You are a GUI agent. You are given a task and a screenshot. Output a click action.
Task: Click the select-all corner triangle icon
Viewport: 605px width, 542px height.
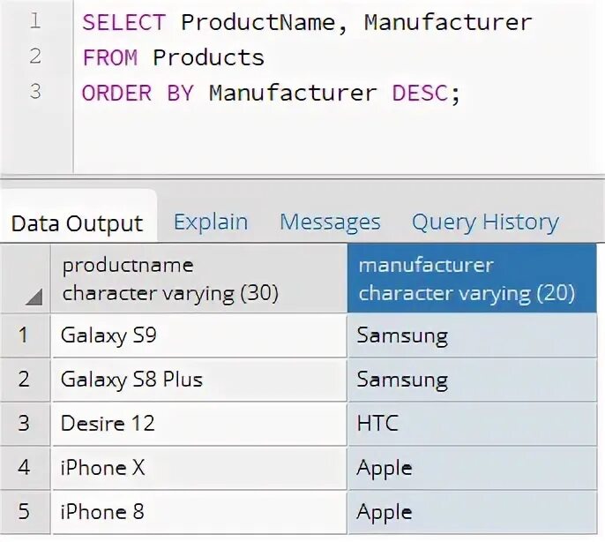coord(34,297)
